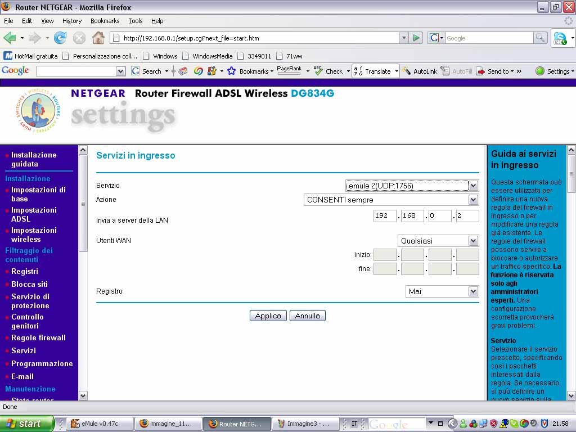Click the AutoLink toolbar icon
The height and width of the screenshot is (432, 576).
pyautogui.click(x=406, y=71)
